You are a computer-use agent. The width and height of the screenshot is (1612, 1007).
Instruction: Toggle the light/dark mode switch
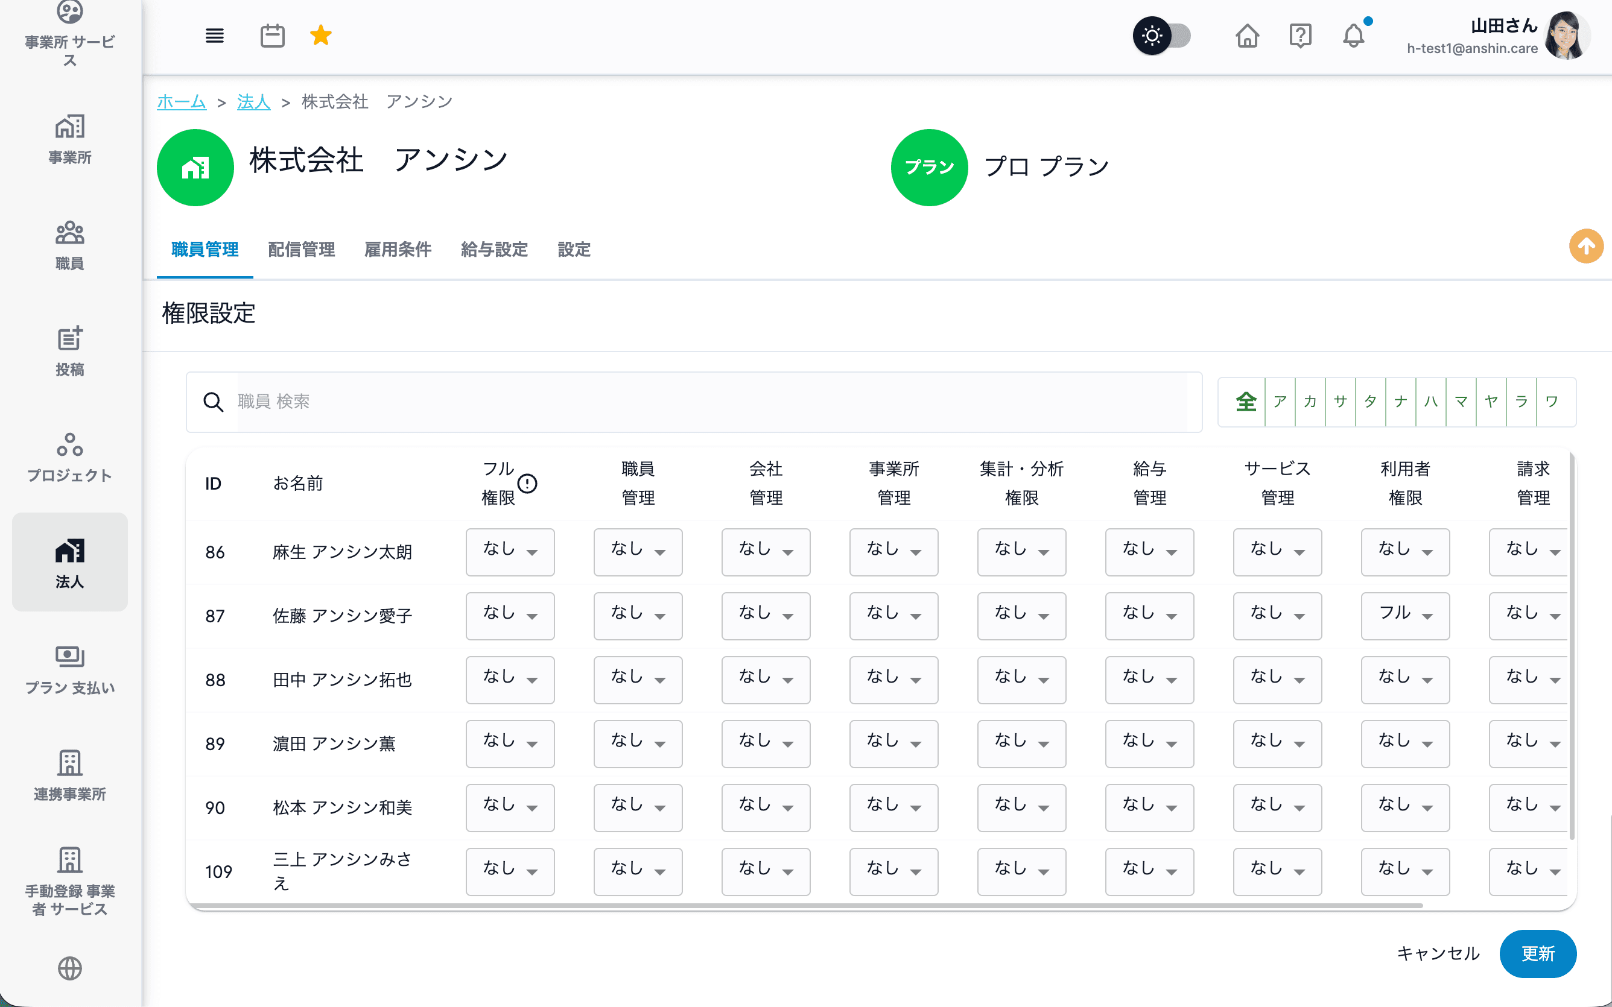click(x=1163, y=36)
